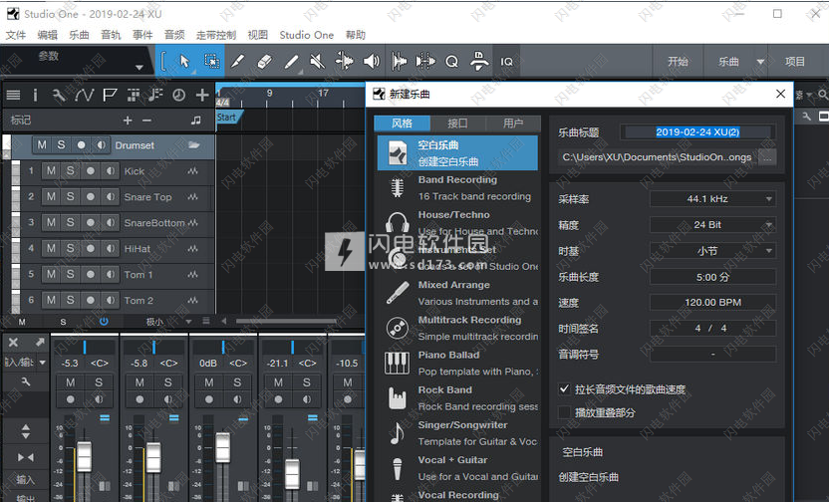
Task: Switch to the Project page
Action: pyautogui.click(x=795, y=62)
